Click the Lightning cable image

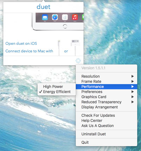(59, 48)
